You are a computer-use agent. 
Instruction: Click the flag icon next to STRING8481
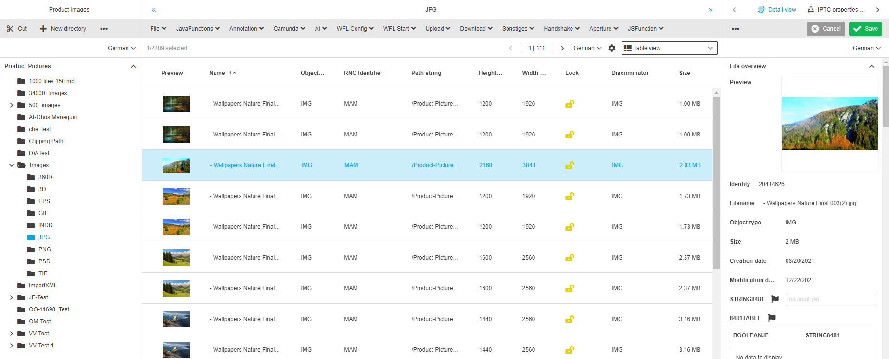coord(775,299)
